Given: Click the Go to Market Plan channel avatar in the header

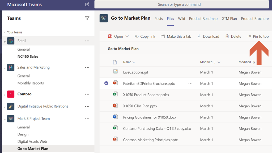Looking at the screenshot, I should (x=104, y=18).
